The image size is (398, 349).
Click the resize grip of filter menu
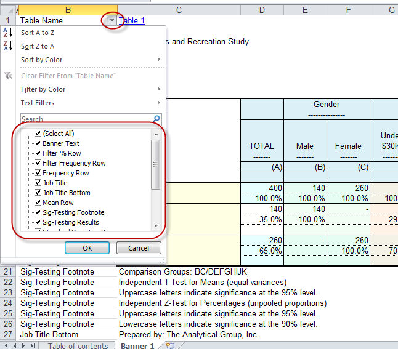tap(162, 261)
